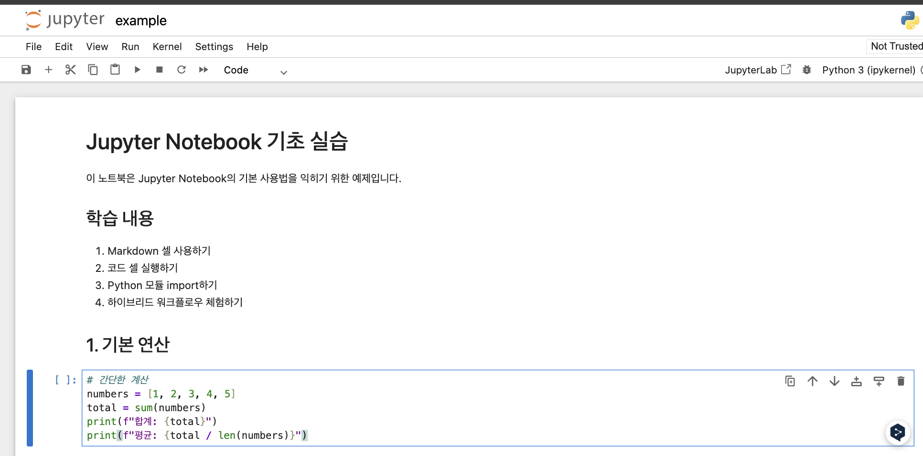Insert a cell below from cell toolbar
This screenshot has width=923, height=456.
[879, 381]
